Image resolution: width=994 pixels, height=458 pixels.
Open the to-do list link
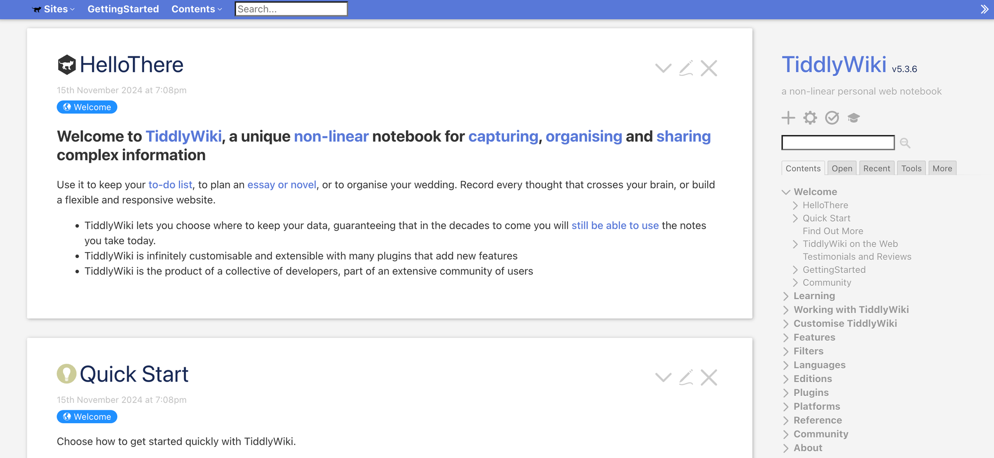tap(170, 185)
